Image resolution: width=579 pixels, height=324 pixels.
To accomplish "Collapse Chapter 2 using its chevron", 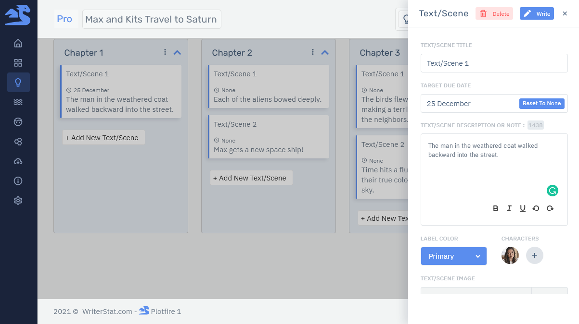I will (324, 52).
